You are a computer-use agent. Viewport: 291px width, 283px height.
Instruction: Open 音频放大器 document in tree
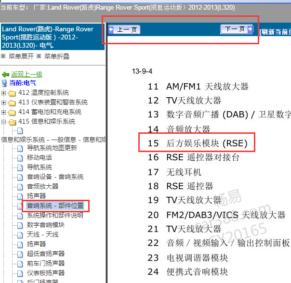pos(42,186)
